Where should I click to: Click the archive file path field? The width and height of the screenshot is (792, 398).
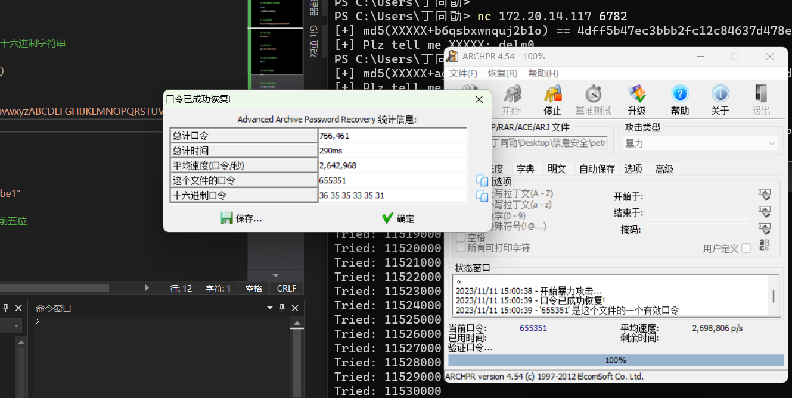coord(551,143)
